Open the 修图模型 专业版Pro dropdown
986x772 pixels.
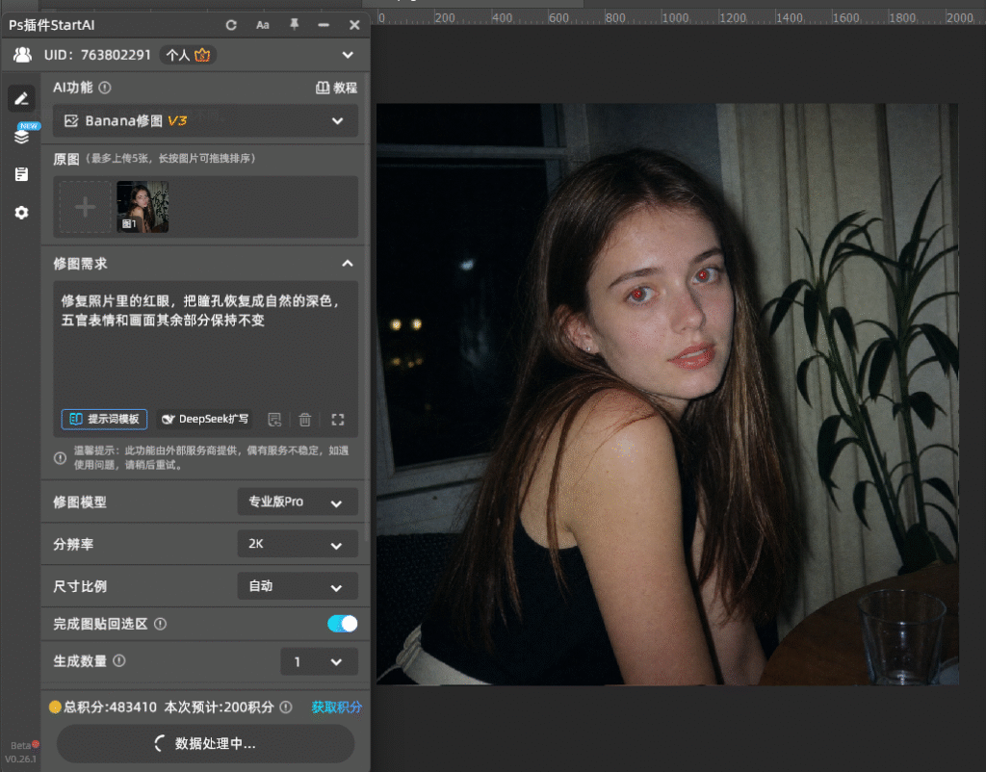[x=298, y=502]
